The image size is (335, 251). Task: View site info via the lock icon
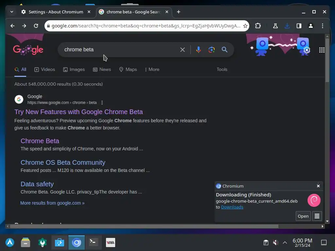click(48, 26)
